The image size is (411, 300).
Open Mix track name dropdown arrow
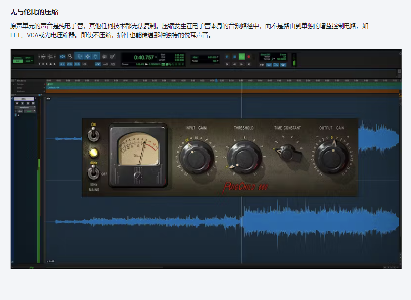click(35, 98)
